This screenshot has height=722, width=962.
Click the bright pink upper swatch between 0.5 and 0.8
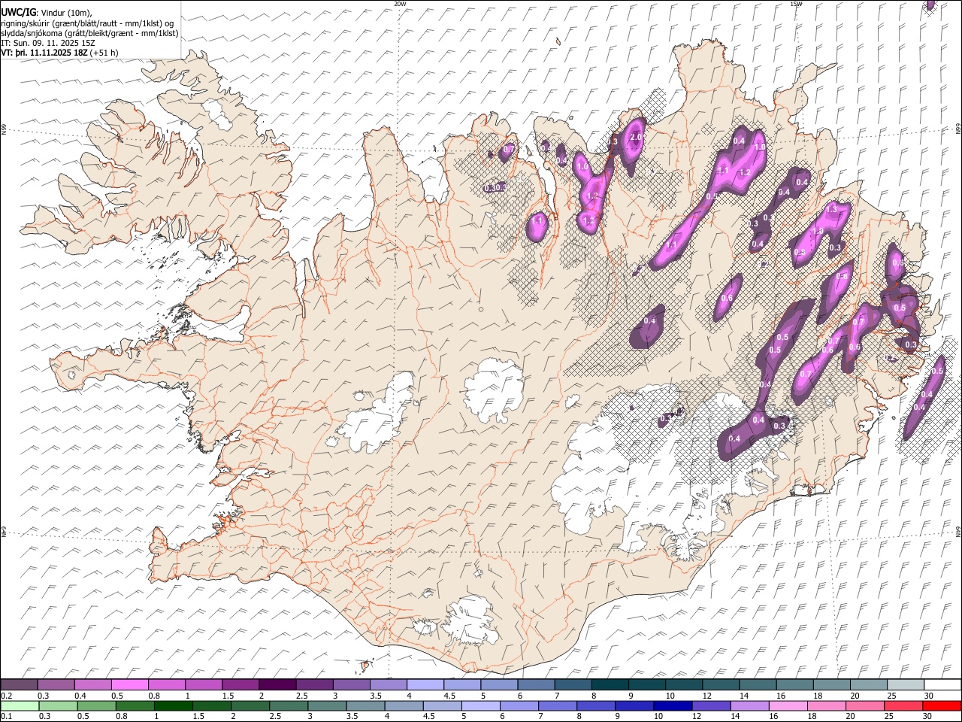pyautogui.click(x=130, y=684)
